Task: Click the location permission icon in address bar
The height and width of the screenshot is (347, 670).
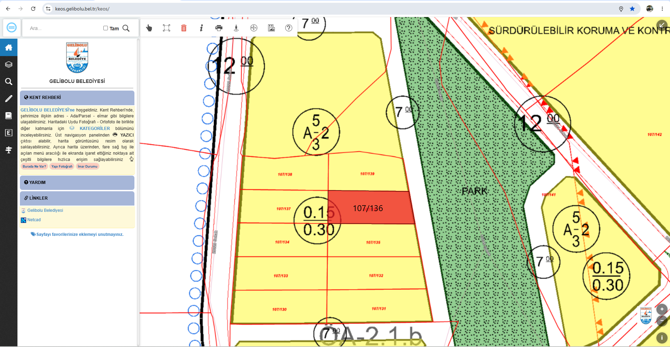Action: (621, 9)
